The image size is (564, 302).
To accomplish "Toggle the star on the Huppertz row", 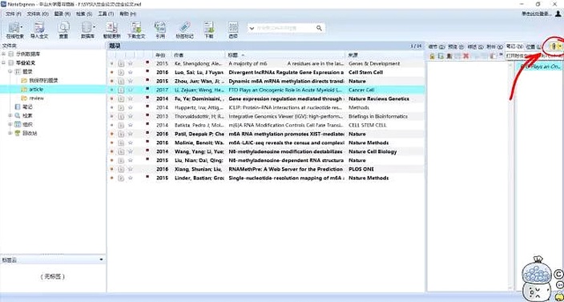I will click(x=131, y=107).
